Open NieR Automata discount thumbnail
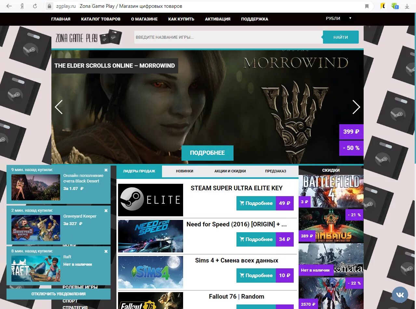 331,260
